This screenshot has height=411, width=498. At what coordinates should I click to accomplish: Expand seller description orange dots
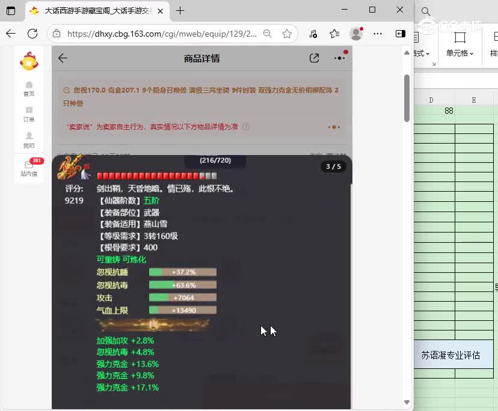(334, 127)
